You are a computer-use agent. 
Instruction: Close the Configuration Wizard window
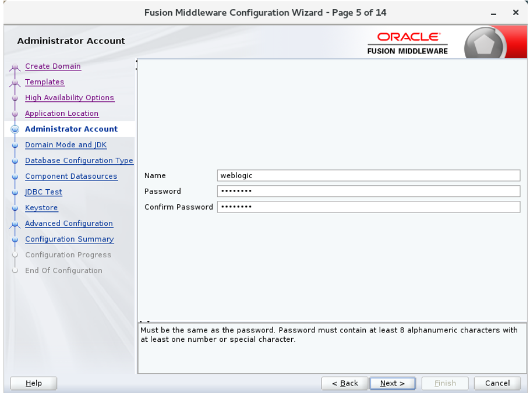pyautogui.click(x=516, y=12)
